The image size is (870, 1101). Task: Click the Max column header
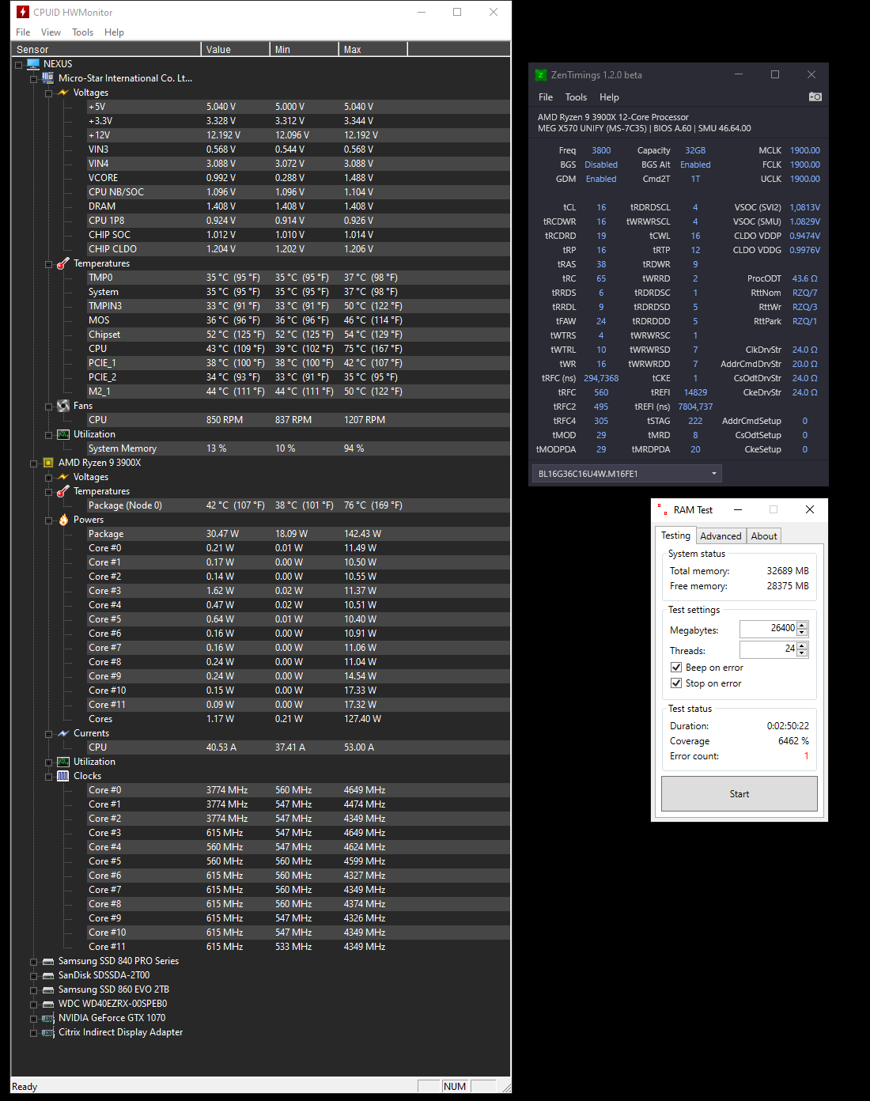pos(373,49)
